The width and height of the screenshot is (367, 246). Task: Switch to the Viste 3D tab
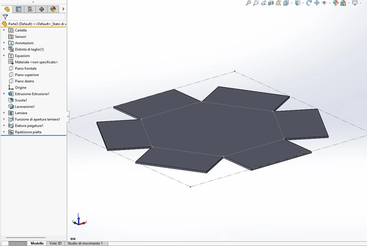tap(55, 243)
